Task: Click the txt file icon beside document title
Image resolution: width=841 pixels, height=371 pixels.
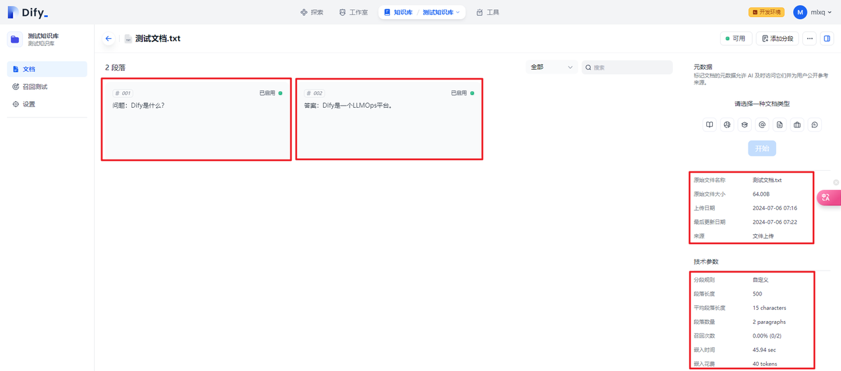Action: (x=127, y=39)
